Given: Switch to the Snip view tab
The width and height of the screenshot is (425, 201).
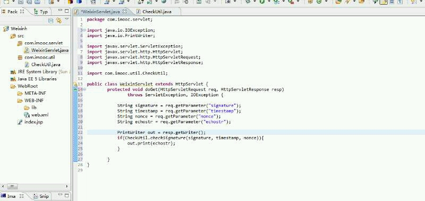Looking at the screenshot, I should point(41,196).
